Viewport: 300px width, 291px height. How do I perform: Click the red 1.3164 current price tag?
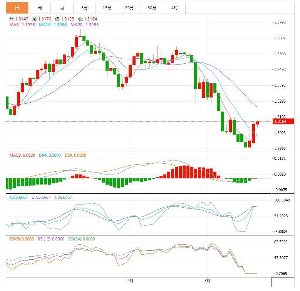(283, 122)
